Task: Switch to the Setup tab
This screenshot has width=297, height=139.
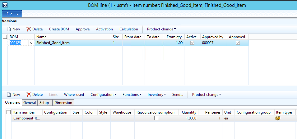Action: pos(44,103)
